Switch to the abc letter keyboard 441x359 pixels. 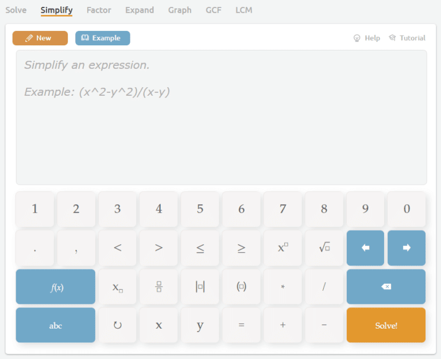56,325
